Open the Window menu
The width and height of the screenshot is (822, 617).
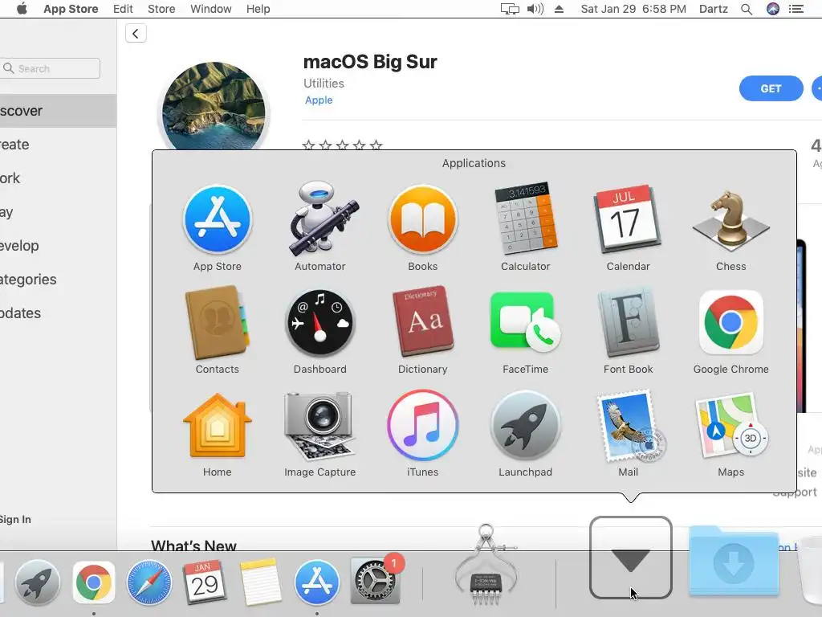[211, 9]
